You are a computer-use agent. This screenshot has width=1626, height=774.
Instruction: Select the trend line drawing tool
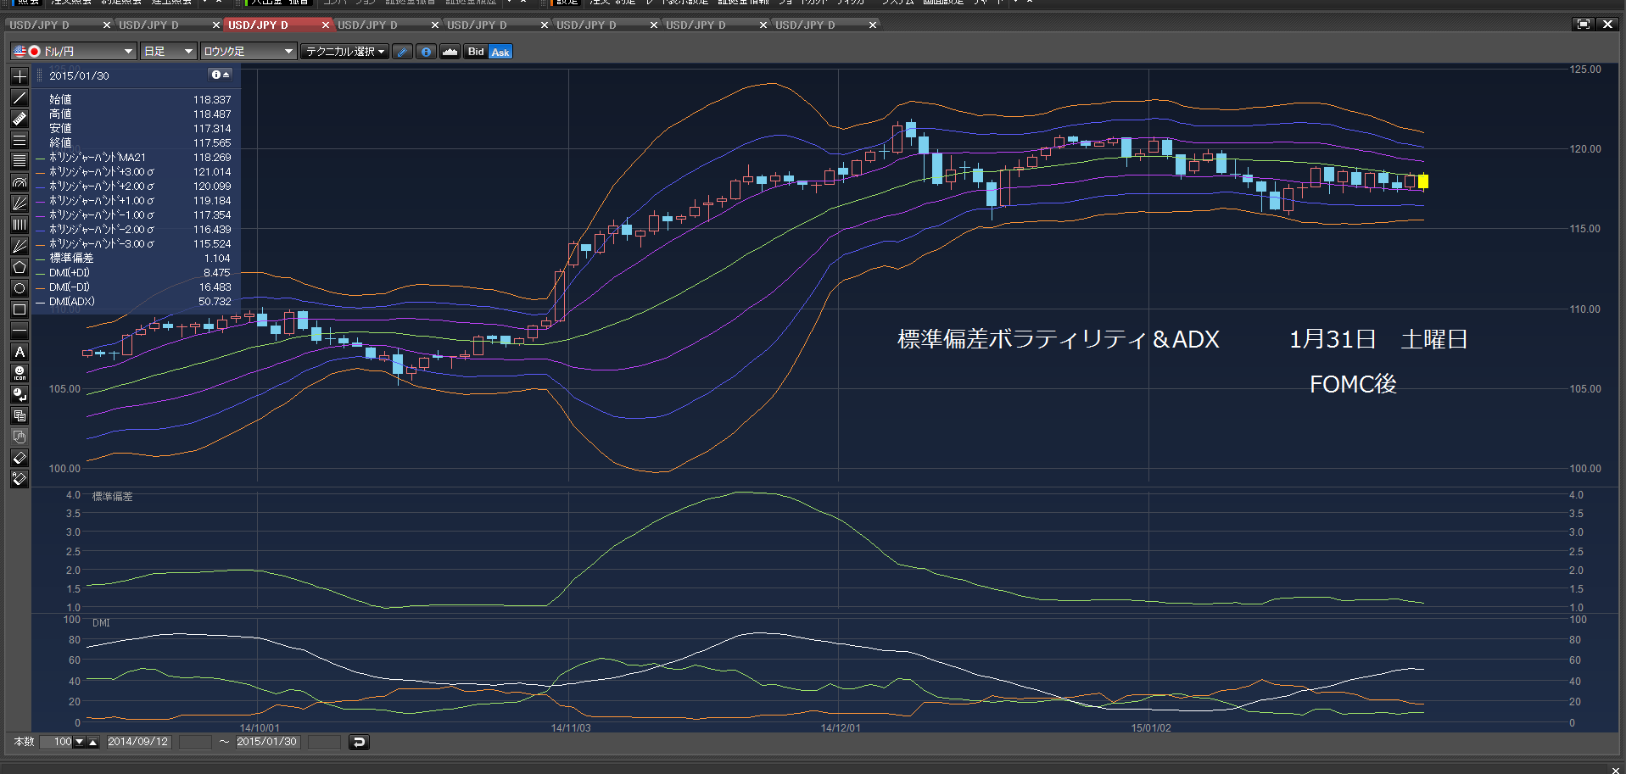pos(20,97)
